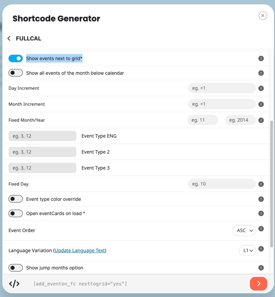This screenshot has width=275, height=297.
Task: Open the Event Order ASC dropdown
Action: (x=244, y=230)
